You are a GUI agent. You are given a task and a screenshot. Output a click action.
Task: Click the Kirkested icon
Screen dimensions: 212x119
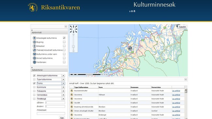[x=35, y=46]
